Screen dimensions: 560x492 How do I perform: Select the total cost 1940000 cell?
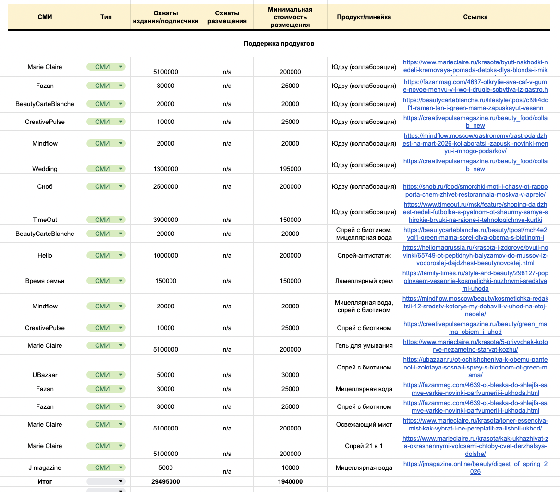291,481
